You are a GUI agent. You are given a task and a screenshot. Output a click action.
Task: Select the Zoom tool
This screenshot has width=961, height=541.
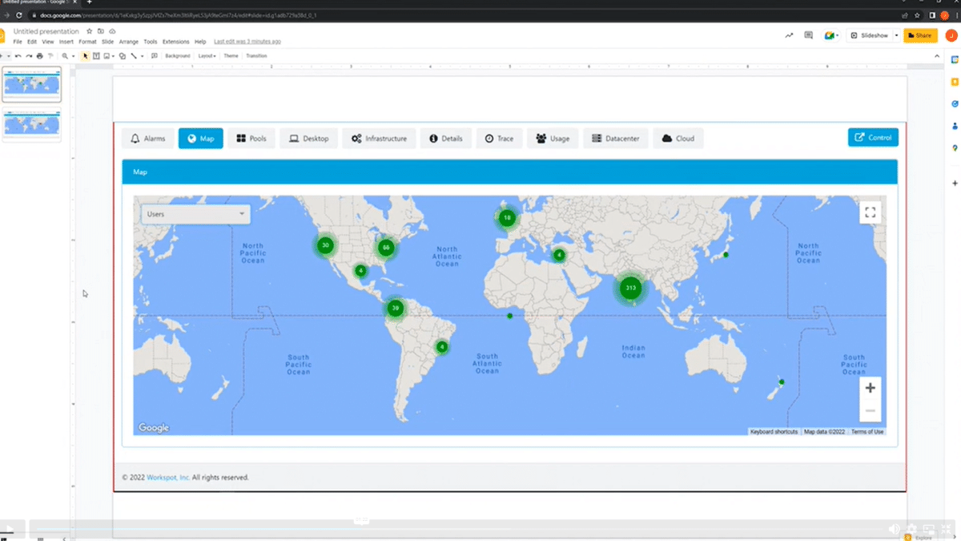coord(66,55)
